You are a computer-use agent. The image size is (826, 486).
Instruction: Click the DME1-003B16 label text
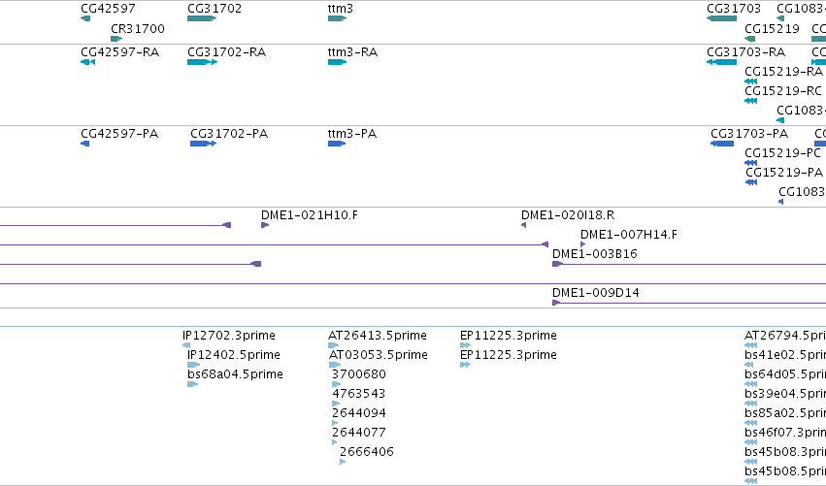pos(595,254)
